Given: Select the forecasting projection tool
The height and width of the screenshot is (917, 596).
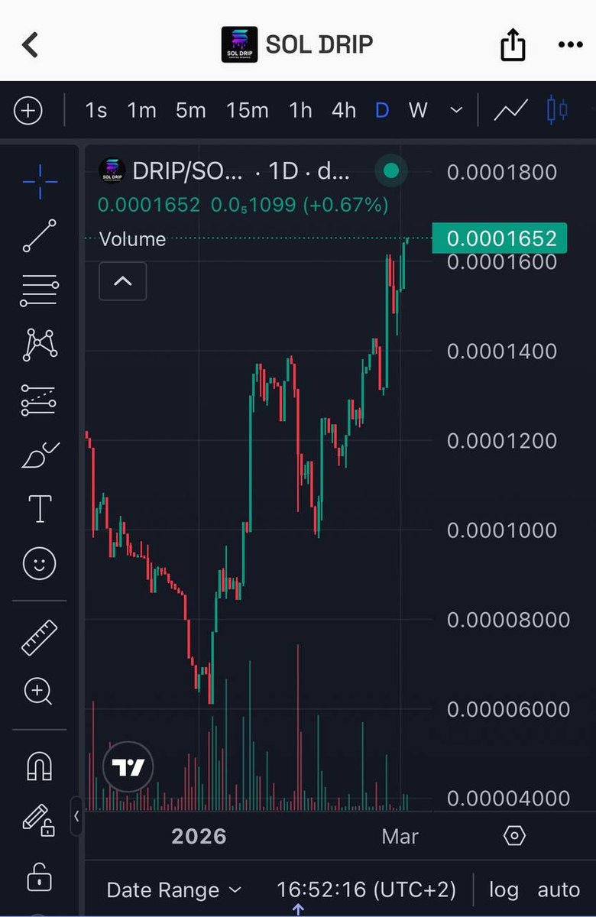Looking at the screenshot, I should click(40, 400).
